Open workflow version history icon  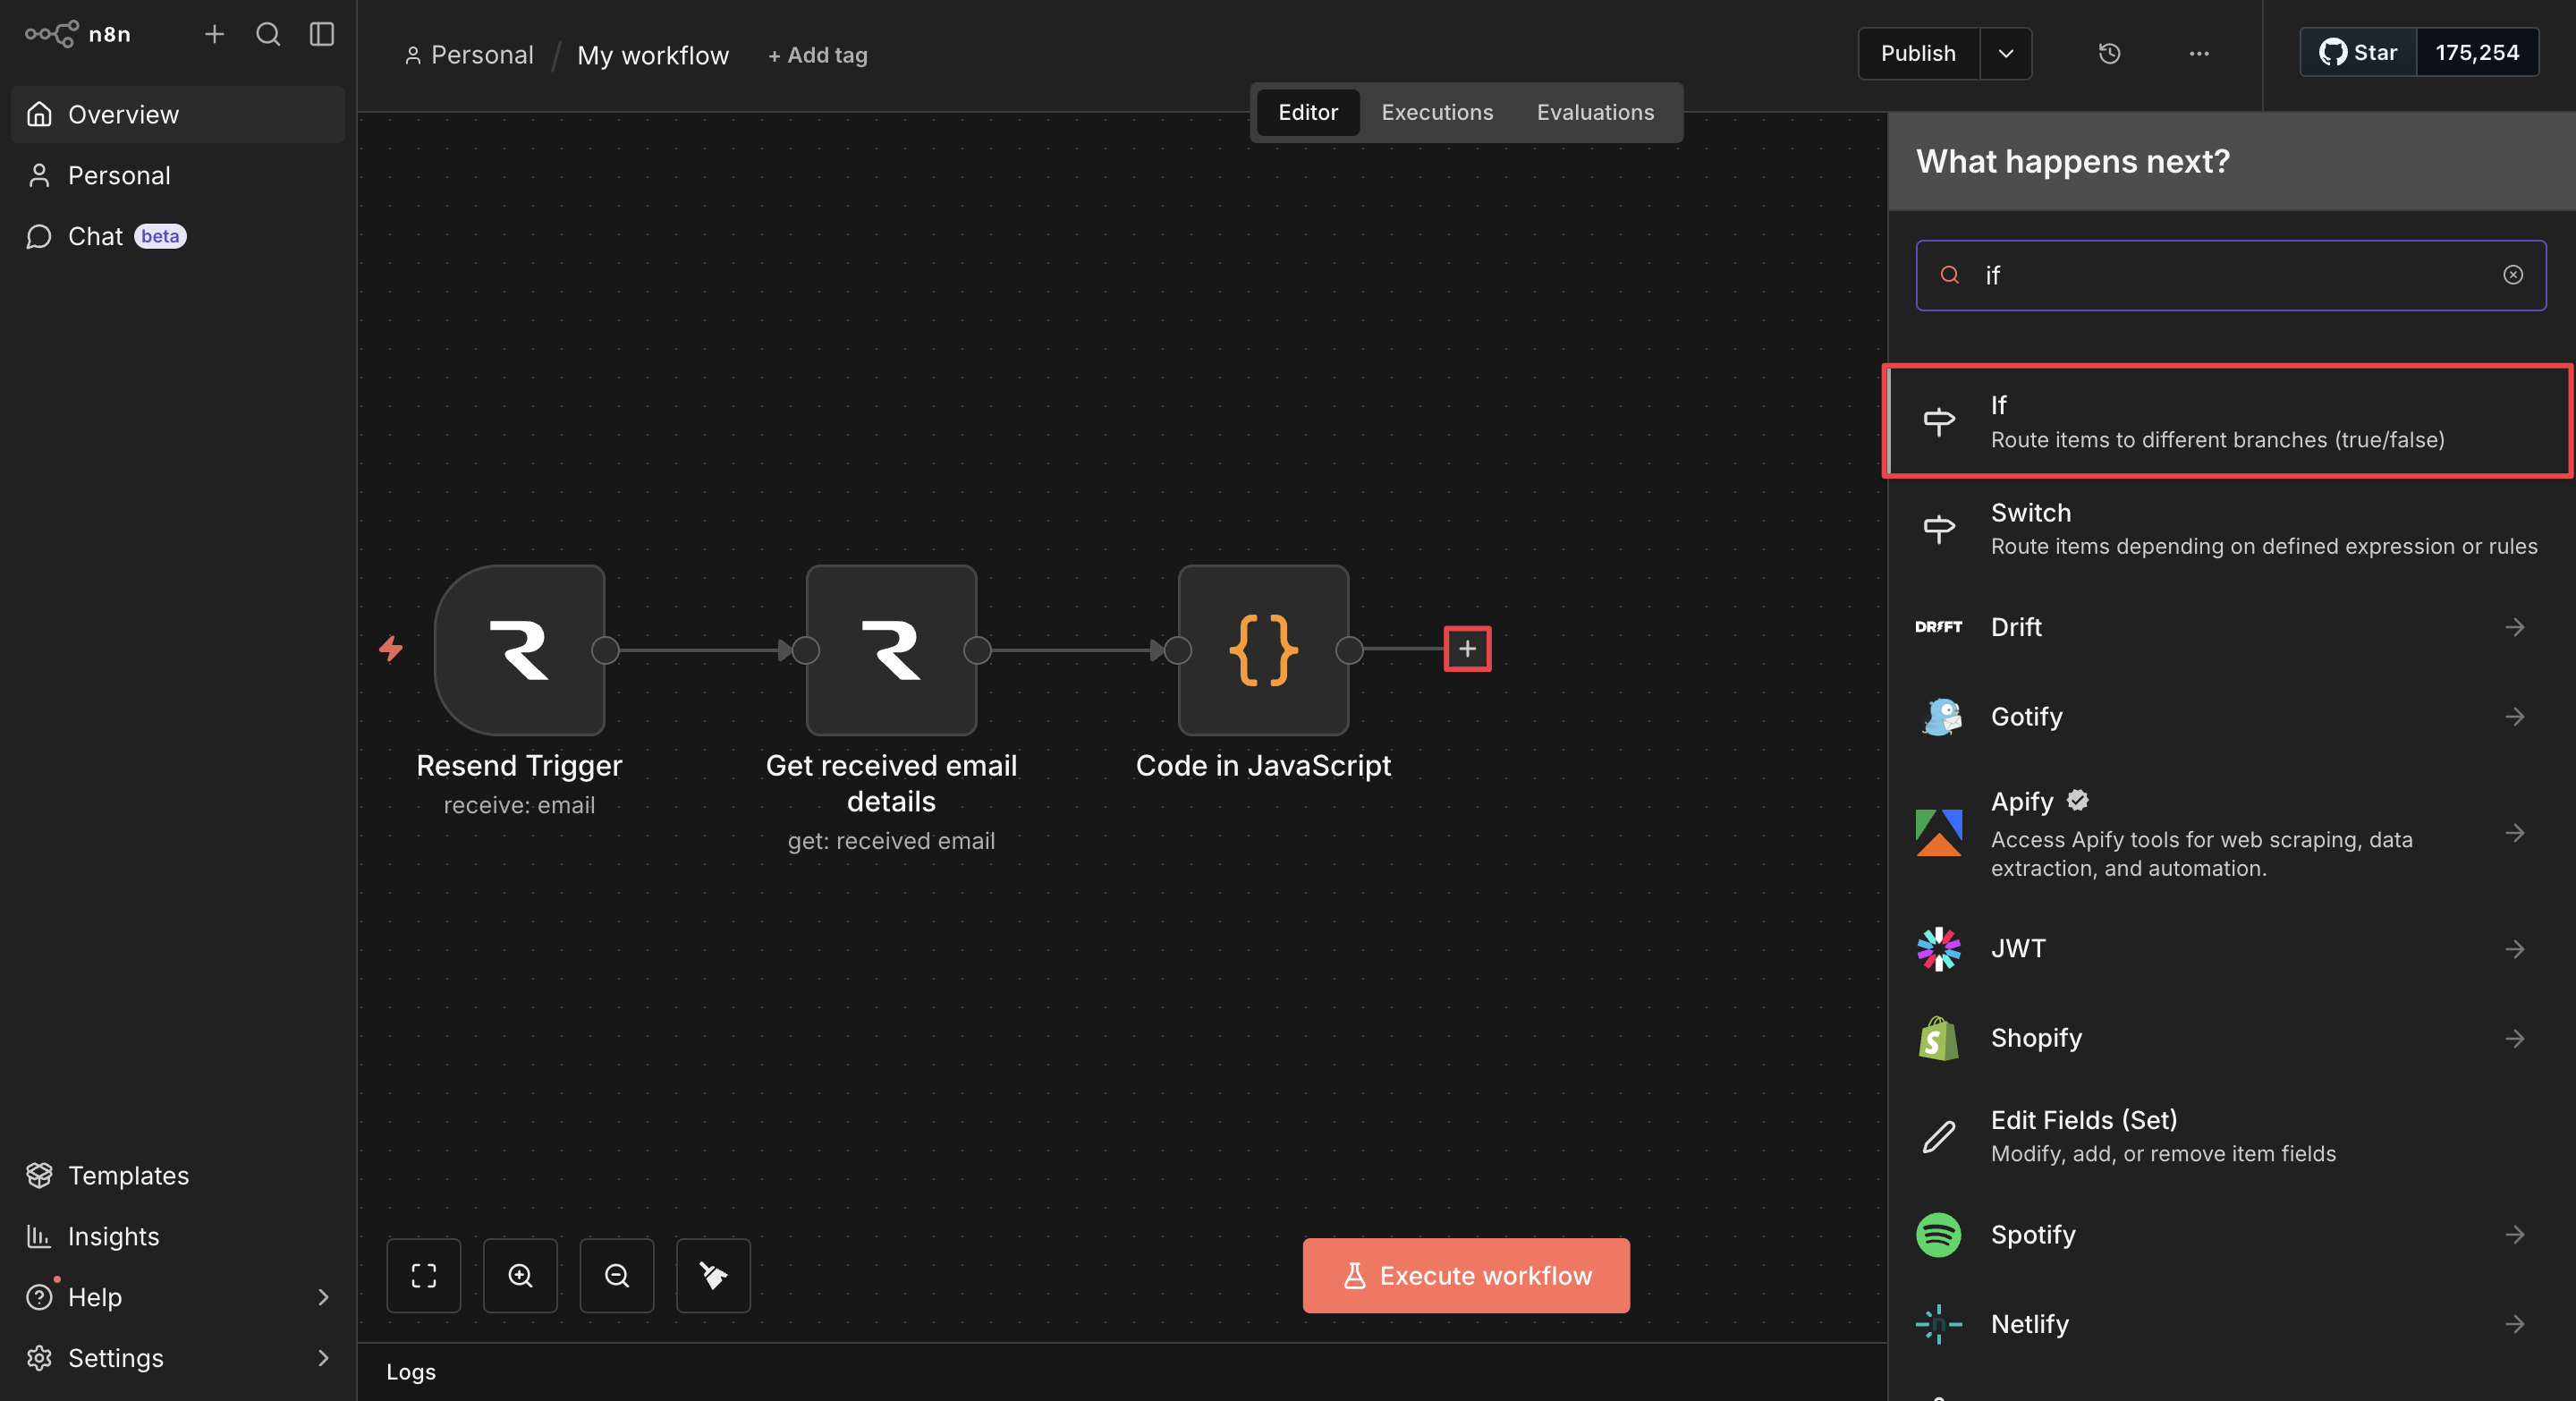point(2109,53)
